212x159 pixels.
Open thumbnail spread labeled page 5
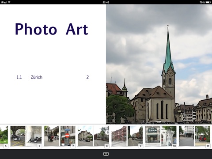tap(4, 136)
